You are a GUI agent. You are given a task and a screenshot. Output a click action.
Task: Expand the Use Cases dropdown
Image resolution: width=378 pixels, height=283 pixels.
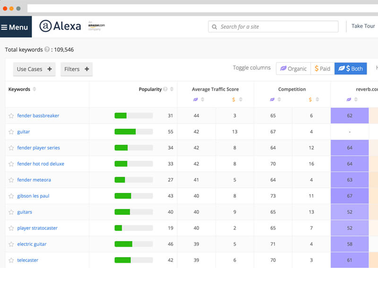click(34, 69)
